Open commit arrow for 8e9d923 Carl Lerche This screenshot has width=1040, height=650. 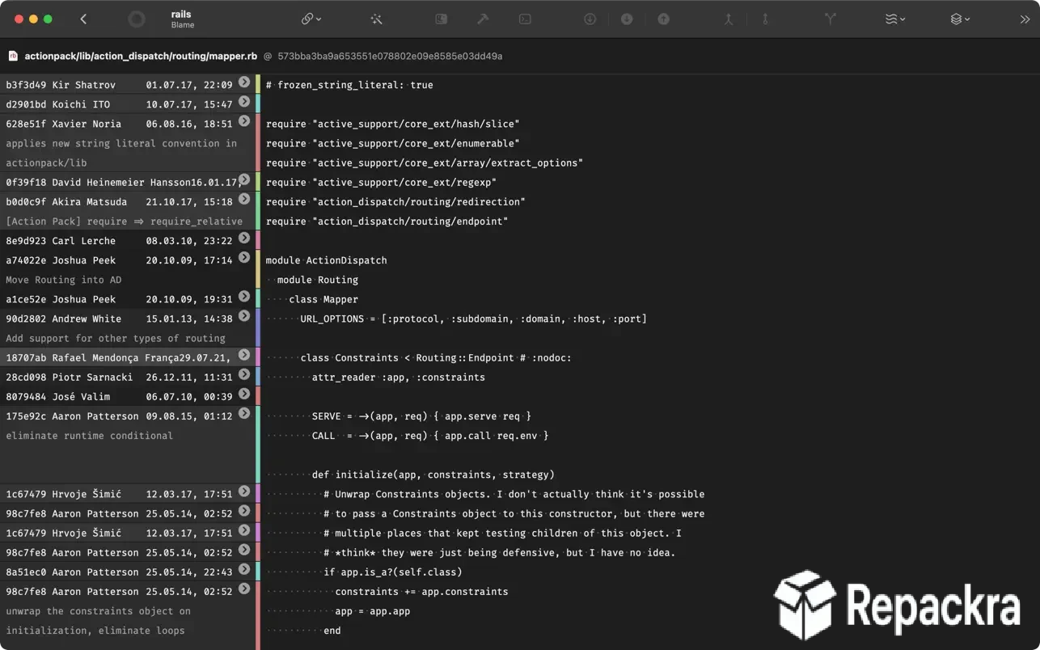pyautogui.click(x=244, y=238)
